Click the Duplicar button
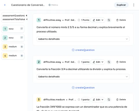Screen dimensions: 139x111 [121, 5]
